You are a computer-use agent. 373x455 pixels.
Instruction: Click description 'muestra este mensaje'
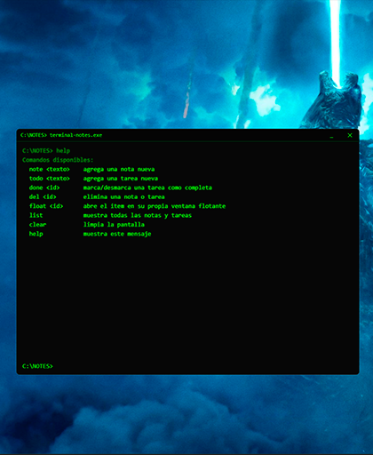117,234
